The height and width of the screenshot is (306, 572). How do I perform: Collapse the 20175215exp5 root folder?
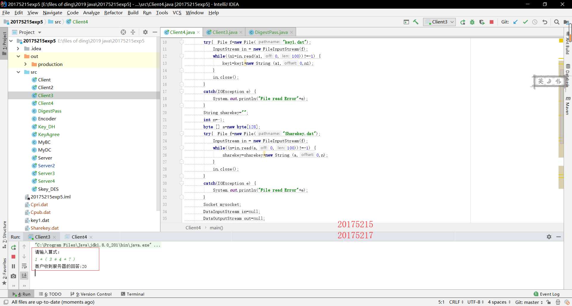(x=11, y=41)
